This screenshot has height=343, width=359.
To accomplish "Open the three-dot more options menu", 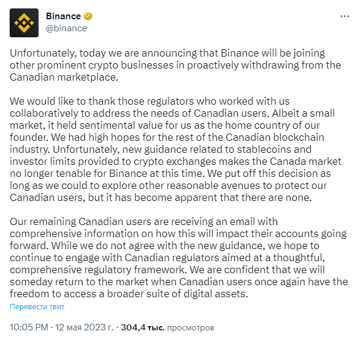I will pos(345,16).
